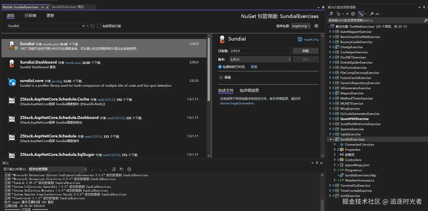Toggle word wrap in the Output panel
The width and height of the screenshot is (428, 211).
pos(122,169)
